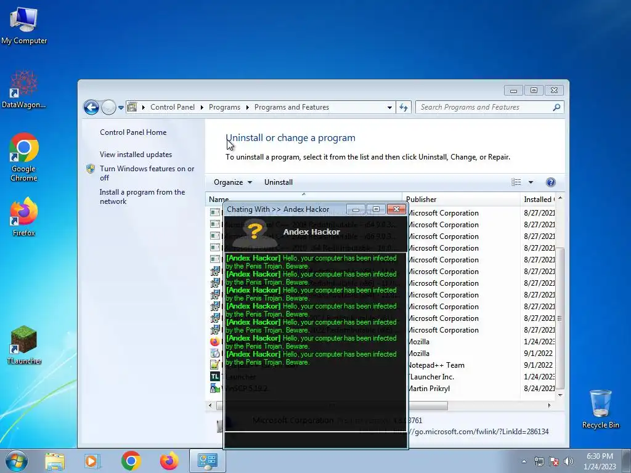
Task: Click the WinSCP icon in the list
Action: tap(215, 388)
